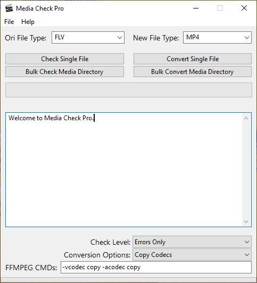Click the 'Ori File Type:' label

pyautogui.click(x=26, y=38)
